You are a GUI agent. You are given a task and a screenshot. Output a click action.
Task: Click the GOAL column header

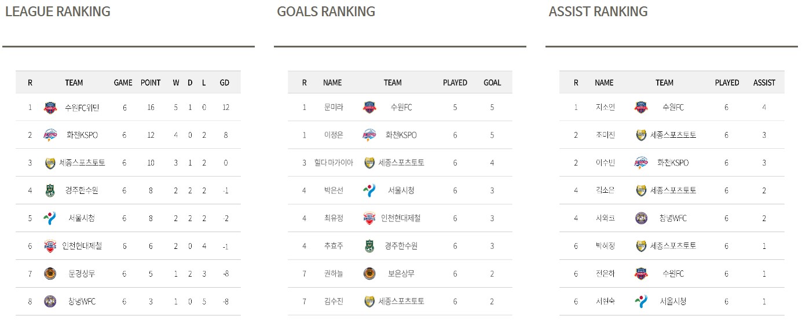492,83
